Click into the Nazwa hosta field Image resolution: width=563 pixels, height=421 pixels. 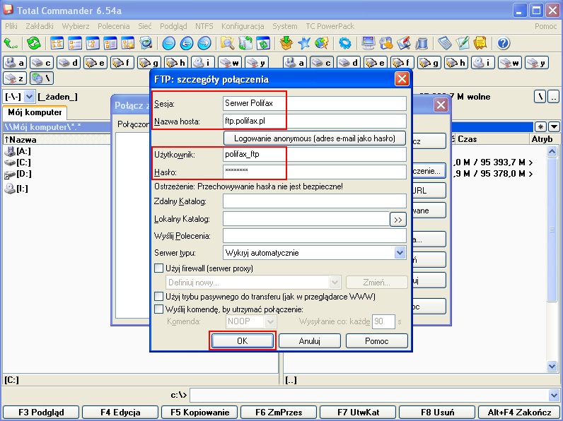(315, 121)
